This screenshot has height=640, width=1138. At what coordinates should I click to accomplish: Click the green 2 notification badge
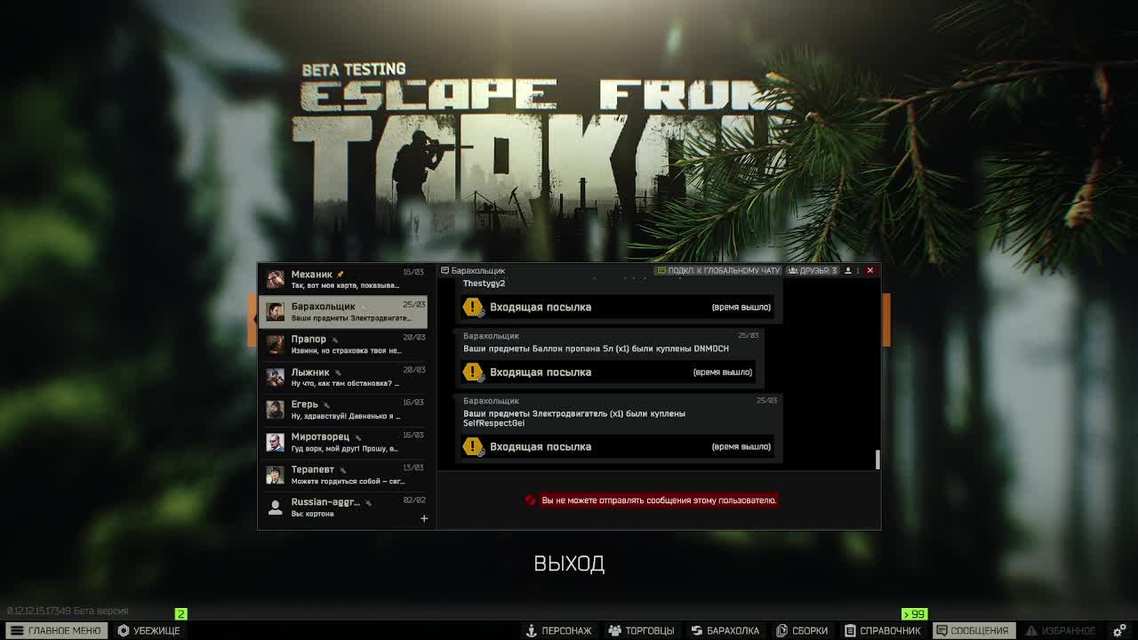[x=181, y=613]
